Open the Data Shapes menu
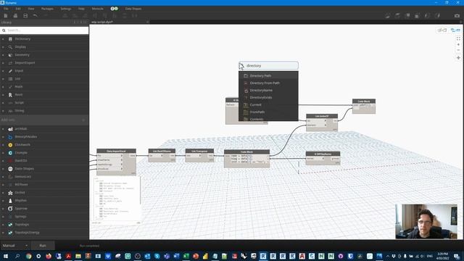The height and width of the screenshot is (261, 464). coord(133,9)
